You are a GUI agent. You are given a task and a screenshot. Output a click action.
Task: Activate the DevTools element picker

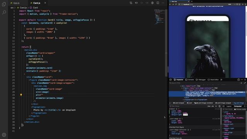pyautogui.click(x=171, y=80)
